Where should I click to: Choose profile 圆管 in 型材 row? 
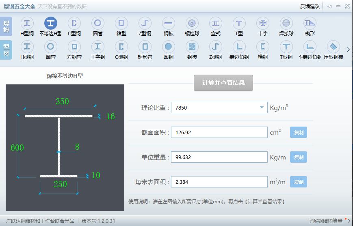(x=50, y=47)
